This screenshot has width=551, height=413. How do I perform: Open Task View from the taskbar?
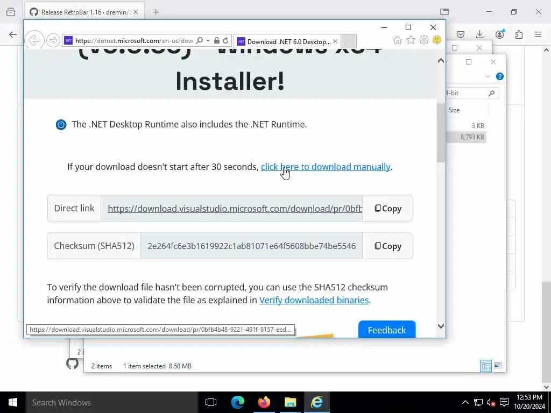[211, 402]
